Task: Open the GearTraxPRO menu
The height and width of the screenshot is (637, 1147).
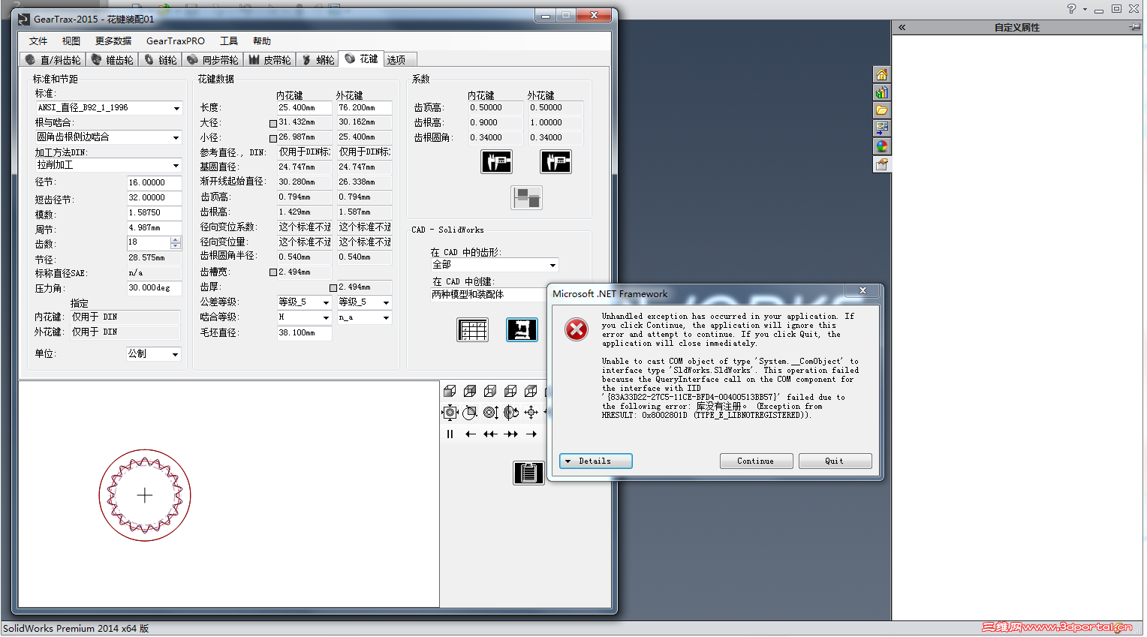Action: [176, 41]
